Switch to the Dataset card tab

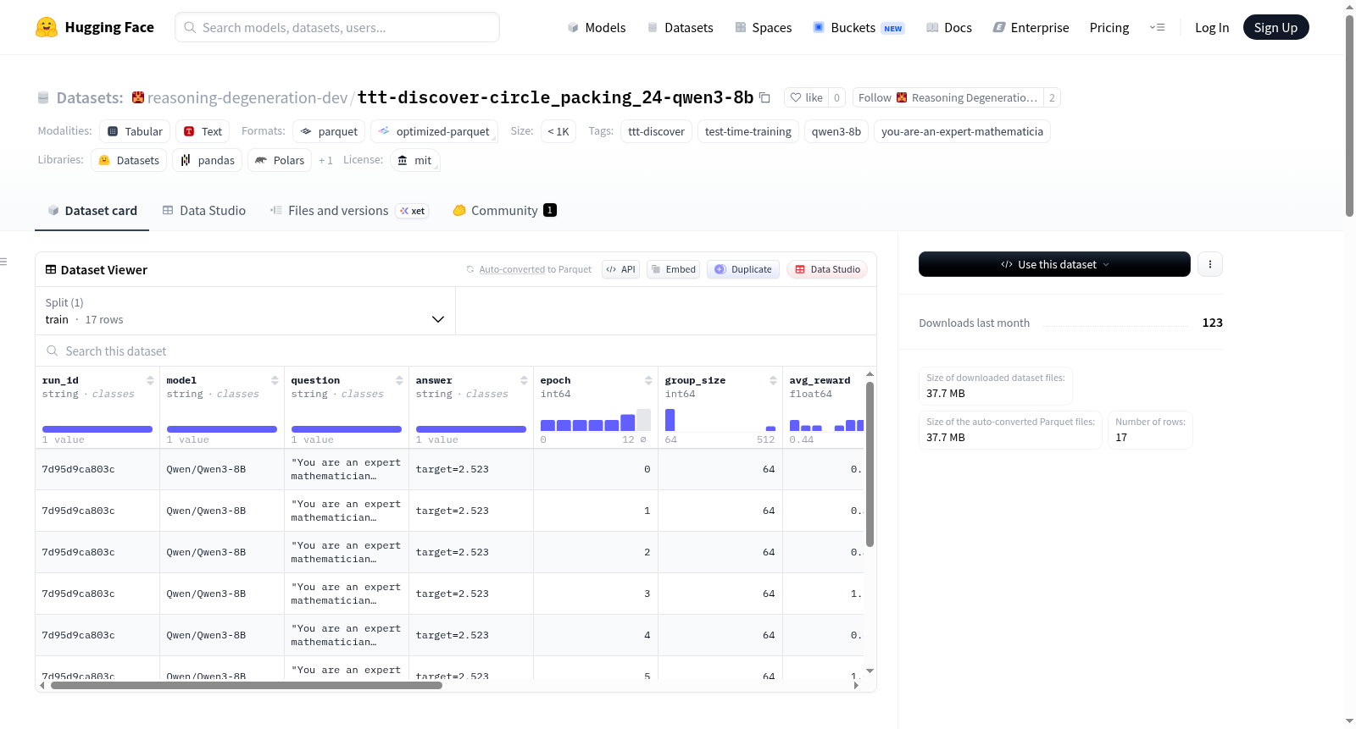point(92,211)
